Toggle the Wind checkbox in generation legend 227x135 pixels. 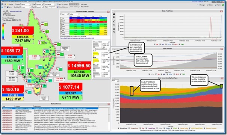click(x=172, y=128)
